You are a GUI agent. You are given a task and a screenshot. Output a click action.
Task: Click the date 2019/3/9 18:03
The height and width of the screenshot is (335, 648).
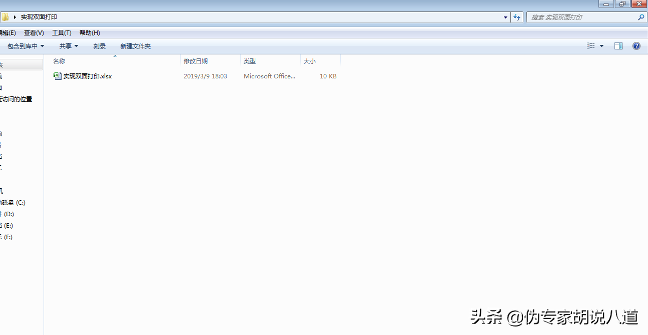tap(205, 76)
